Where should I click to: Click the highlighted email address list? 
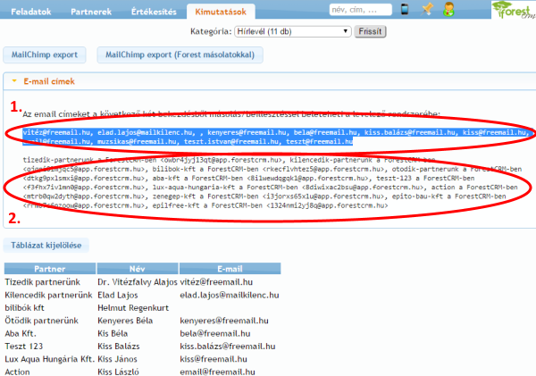tap(268, 136)
